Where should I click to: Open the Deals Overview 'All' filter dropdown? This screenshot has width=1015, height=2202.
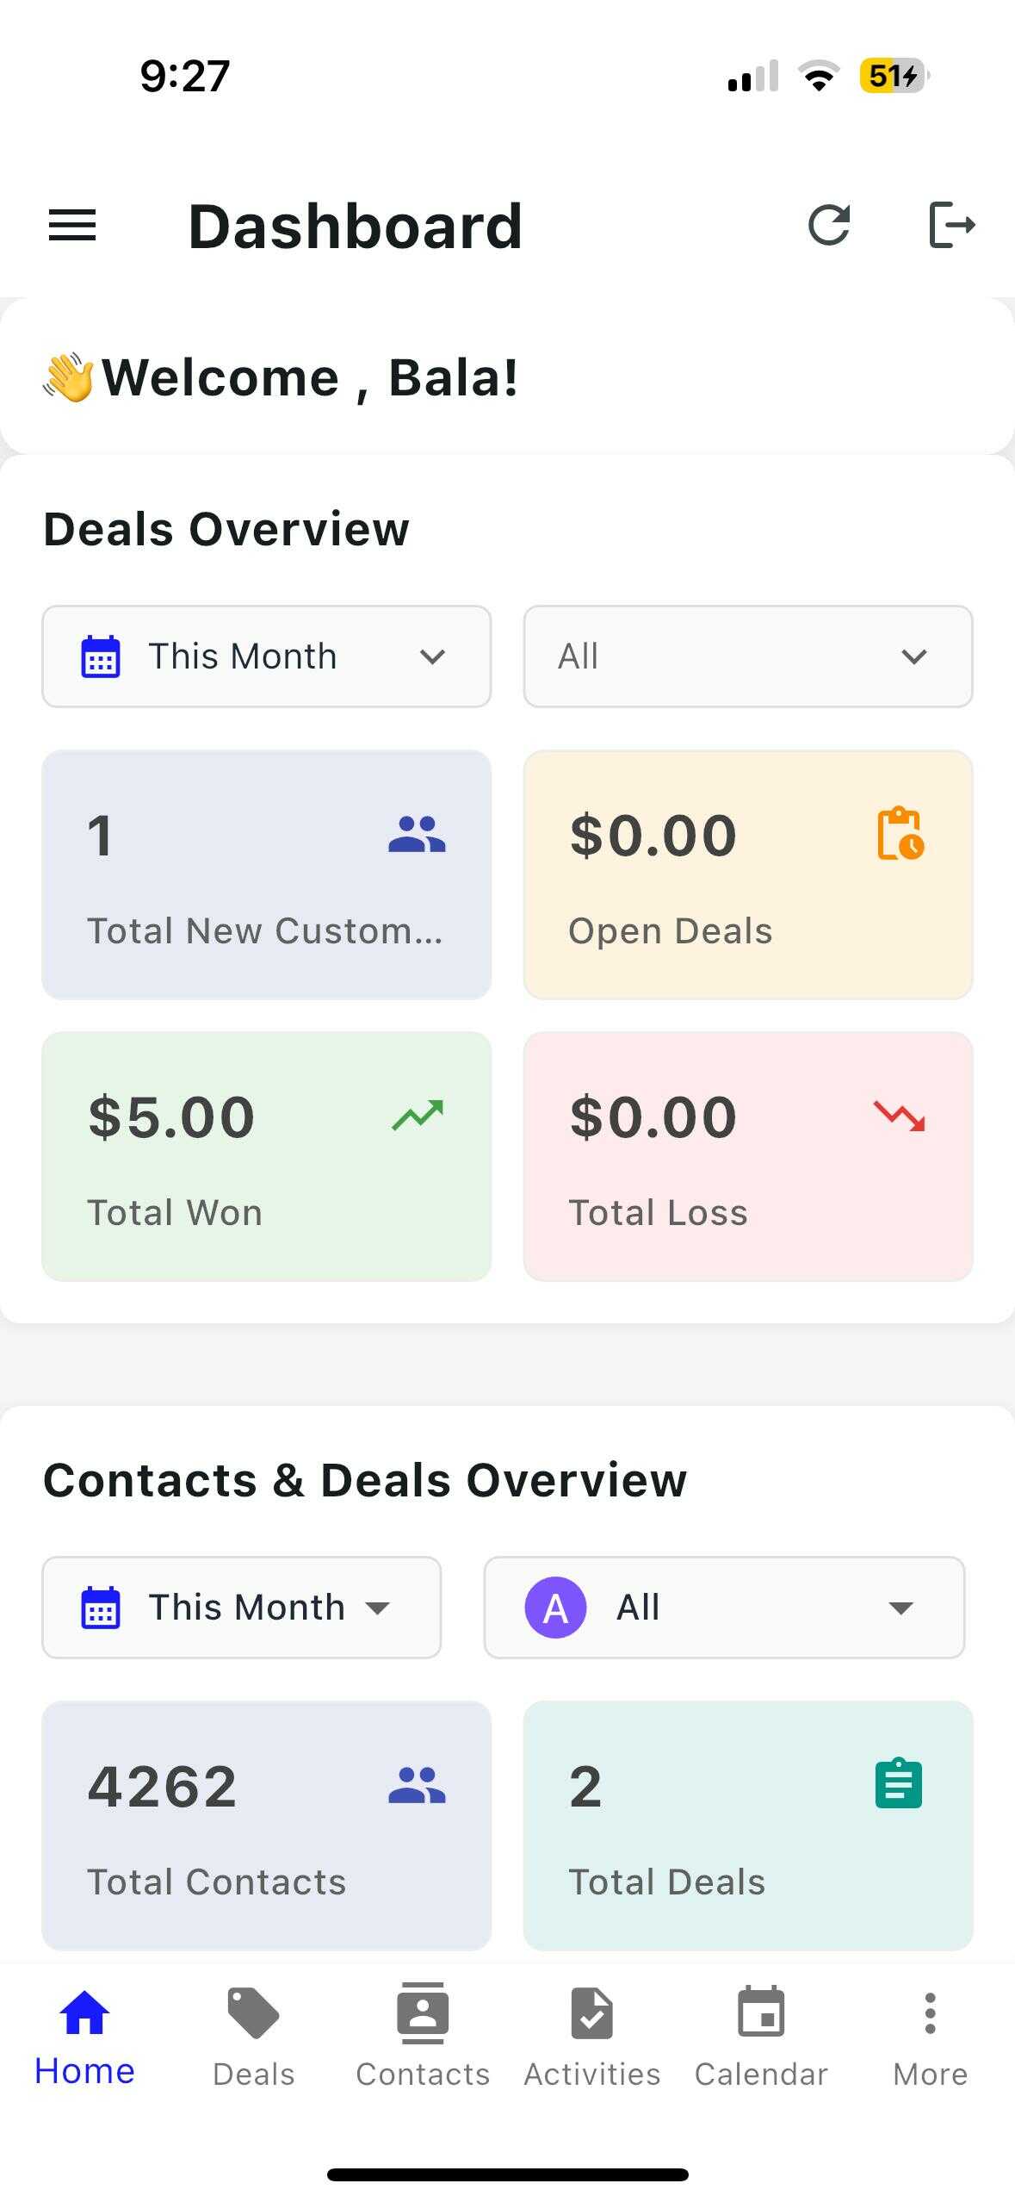click(x=747, y=656)
